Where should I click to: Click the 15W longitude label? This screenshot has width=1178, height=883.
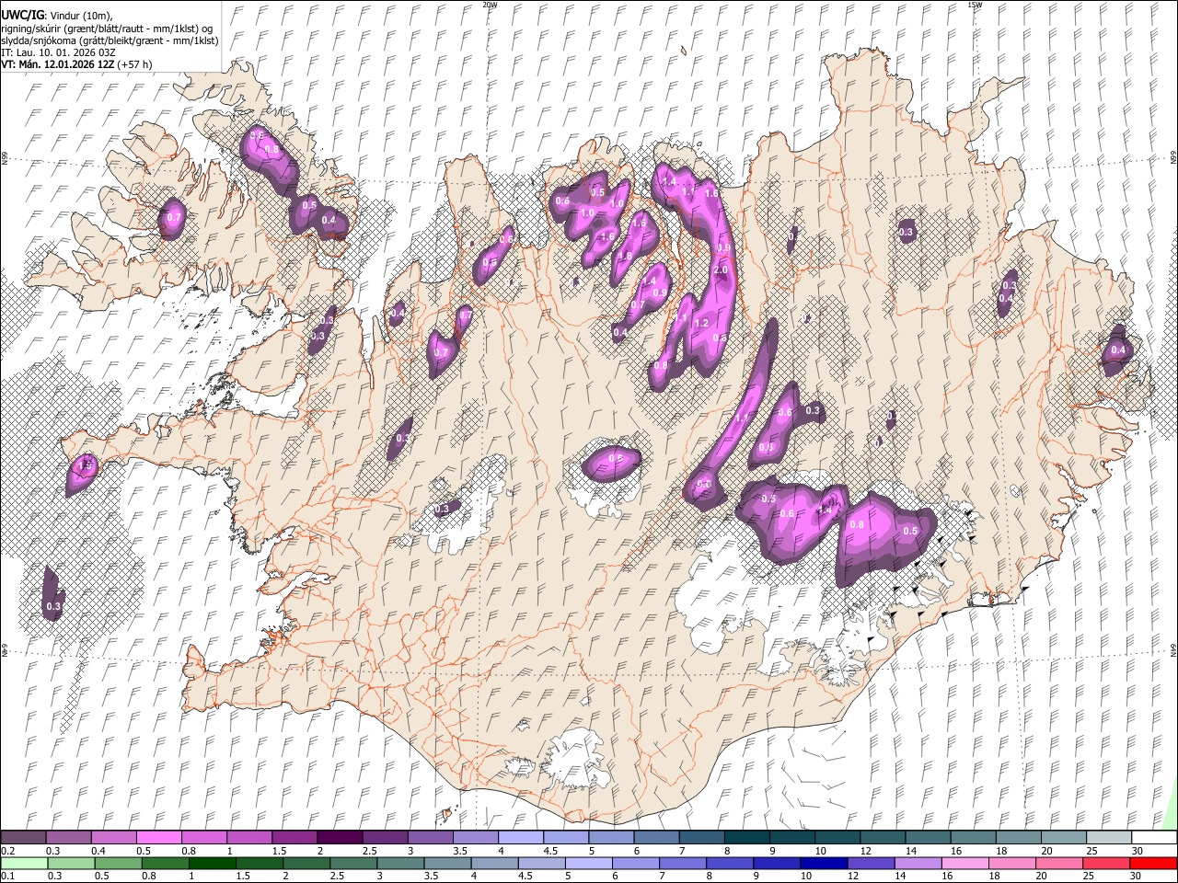(974, 5)
